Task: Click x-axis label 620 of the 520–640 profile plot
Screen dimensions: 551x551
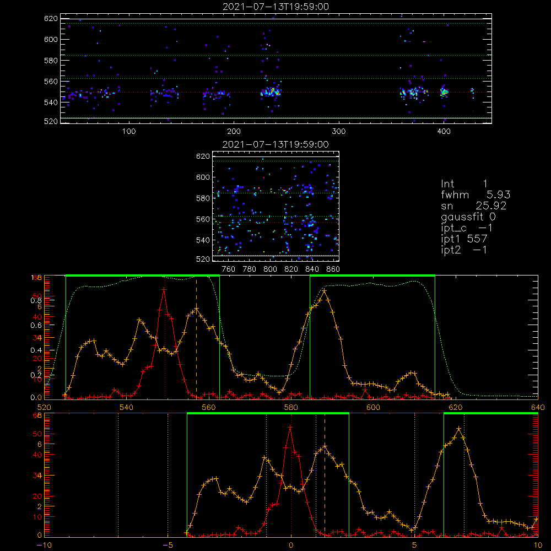Action: point(456,408)
